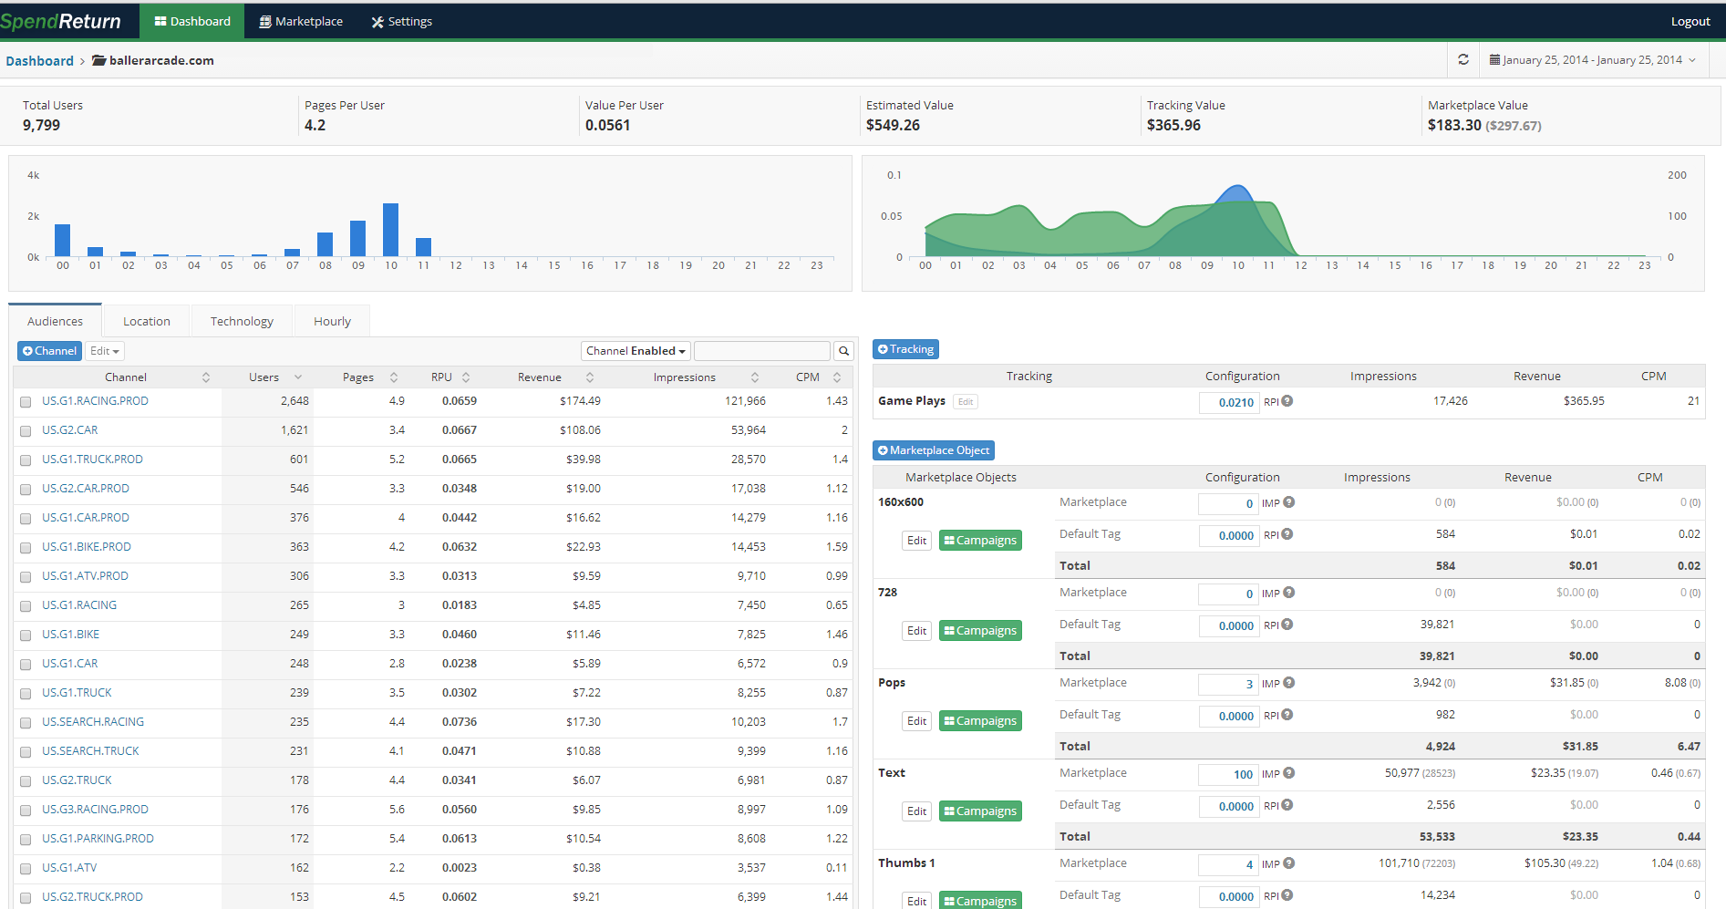This screenshot has height=909, width=1726.
Task: Open the Channel Enabled dropdown
Action: (636, 350)
